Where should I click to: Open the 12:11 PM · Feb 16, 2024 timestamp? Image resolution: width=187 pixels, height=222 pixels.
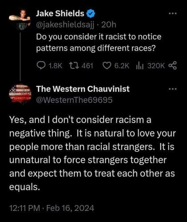(x=52, y=208)
